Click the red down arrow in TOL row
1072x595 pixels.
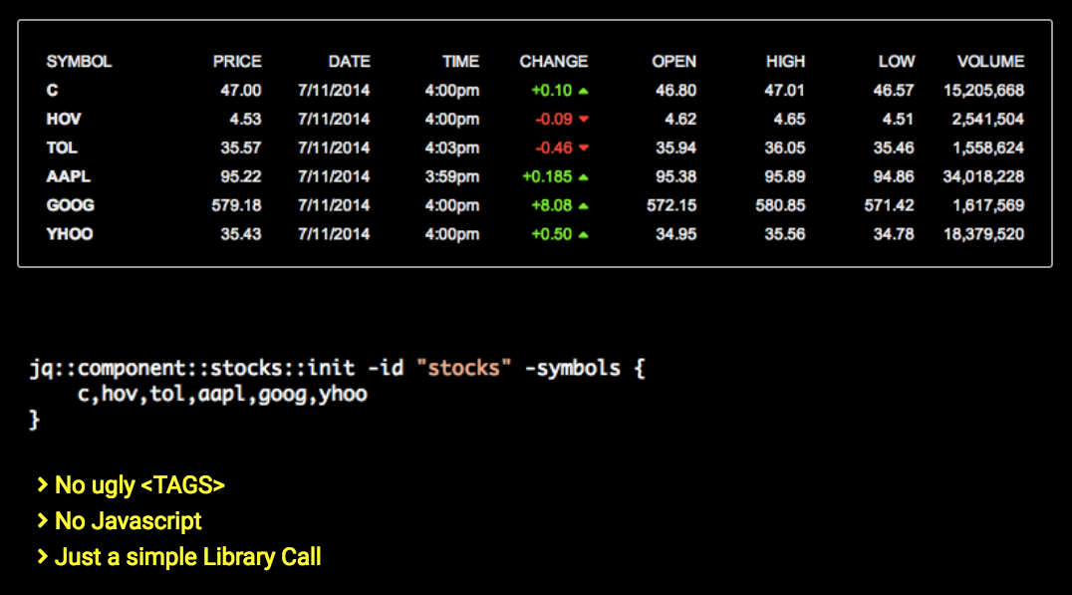(x=584, y=149)
